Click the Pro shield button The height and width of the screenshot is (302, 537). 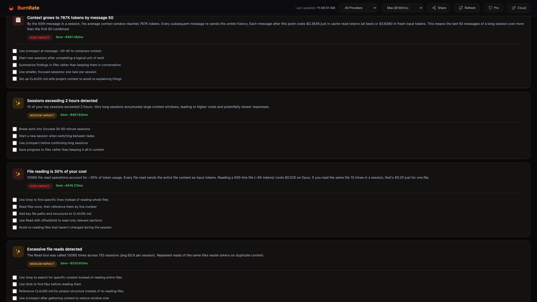pos(493,8)
